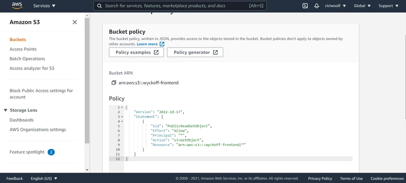Open the Terms of Use link
The height and width of the screenshot is (183, 406).
pos(351,178)
